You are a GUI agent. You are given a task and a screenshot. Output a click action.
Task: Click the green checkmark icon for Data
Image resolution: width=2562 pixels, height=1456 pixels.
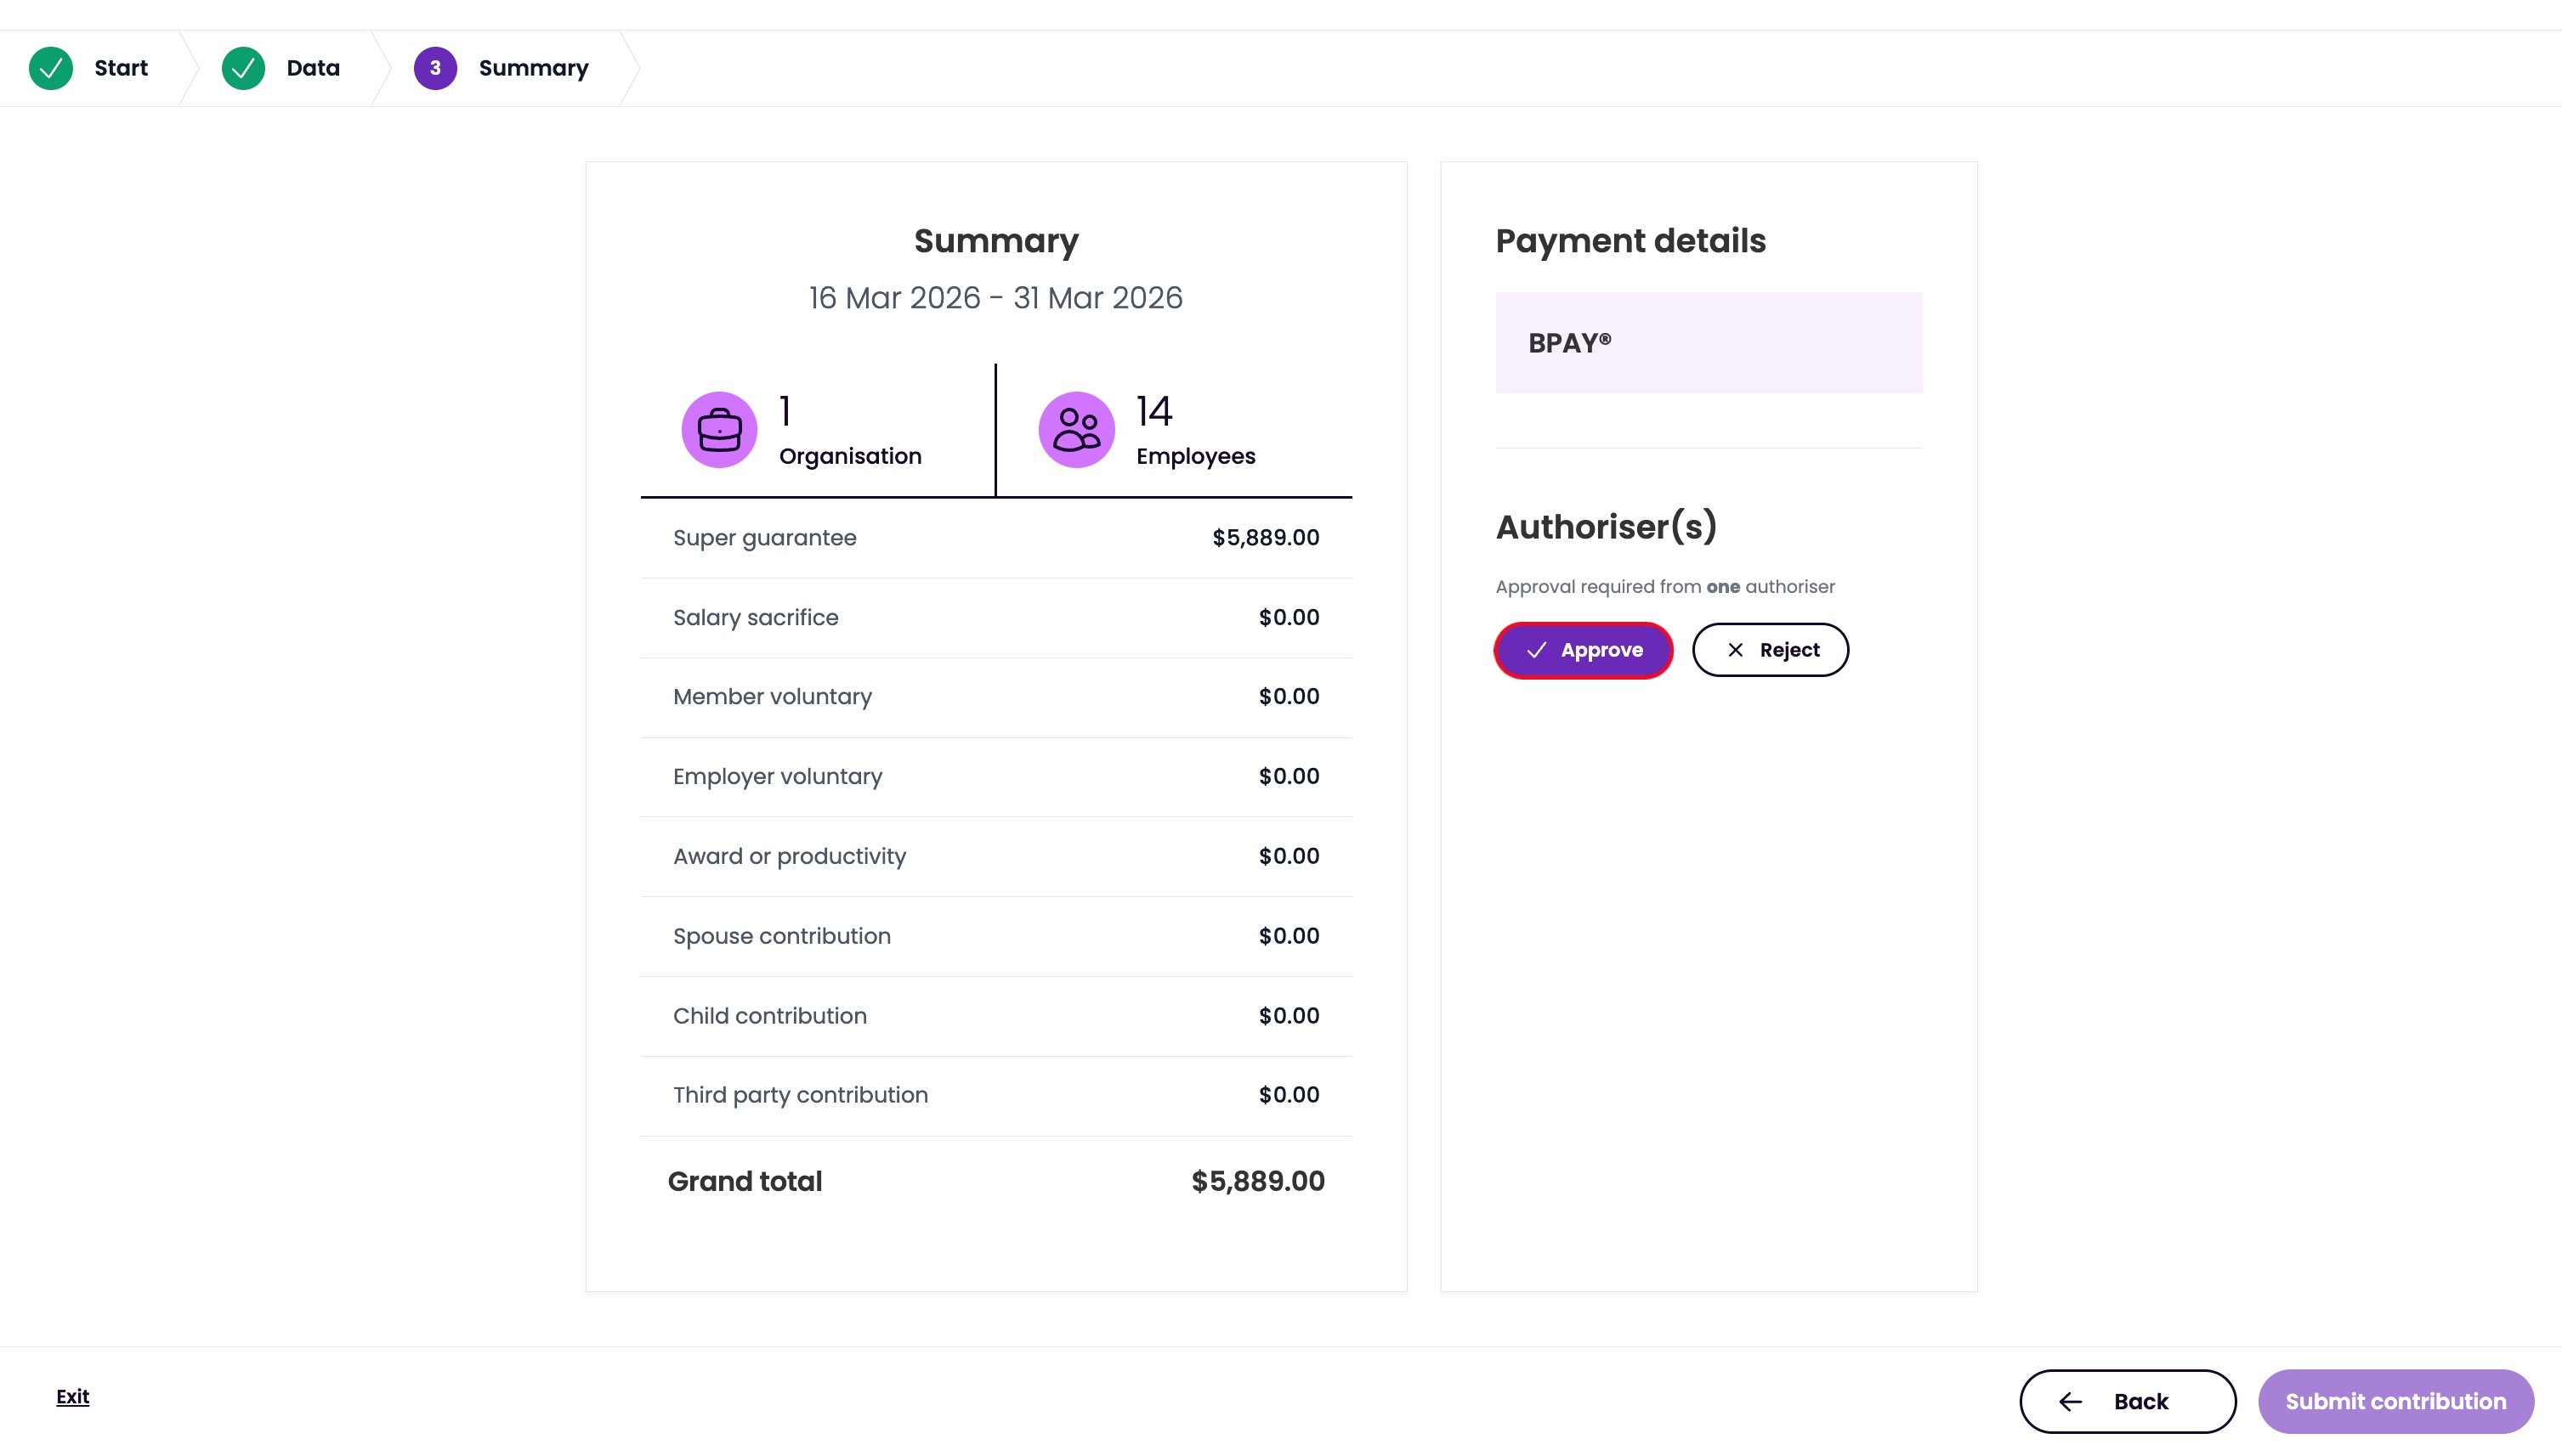coord(243,68)
